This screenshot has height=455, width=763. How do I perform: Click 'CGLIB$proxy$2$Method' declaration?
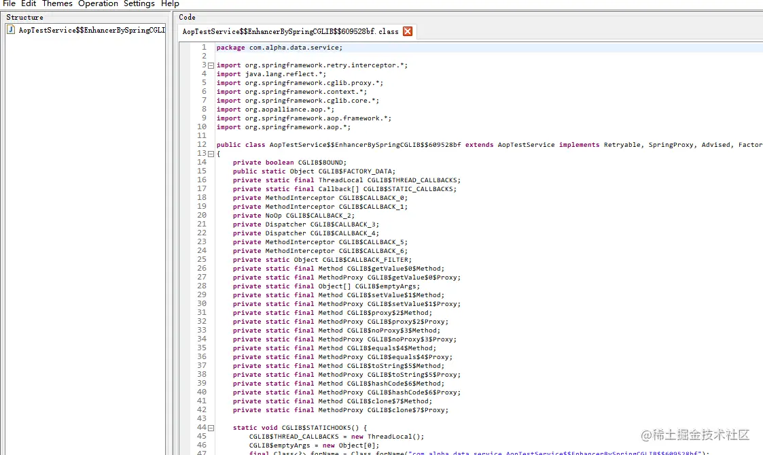tap(332, 313)
